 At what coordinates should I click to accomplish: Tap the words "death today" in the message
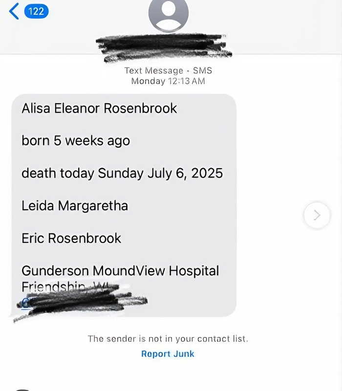(58, 173)
